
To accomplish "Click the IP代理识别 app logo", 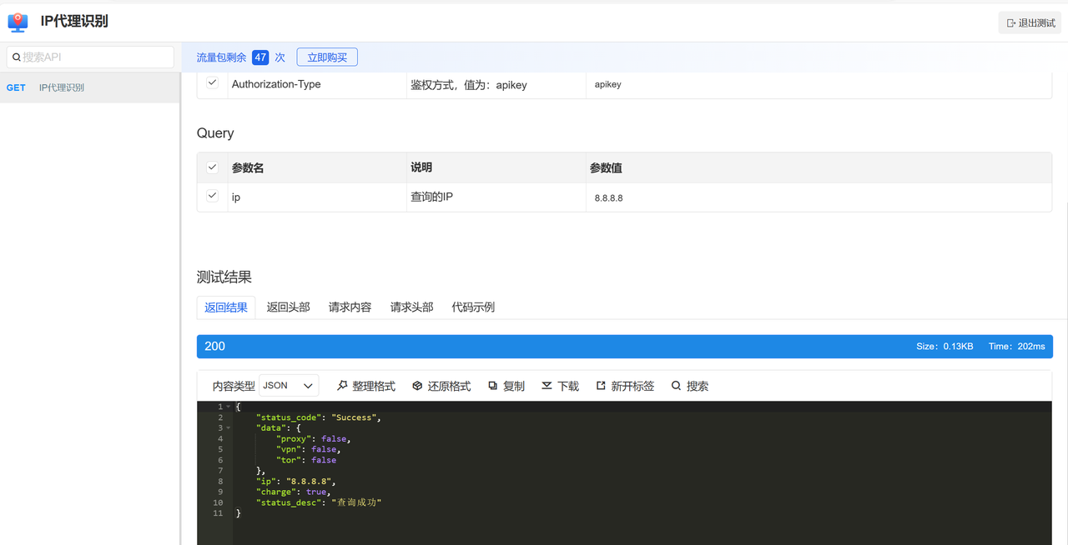I will point(18,22).
